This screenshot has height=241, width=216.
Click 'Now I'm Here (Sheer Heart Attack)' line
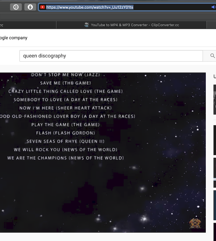click(x=66, y=108)
